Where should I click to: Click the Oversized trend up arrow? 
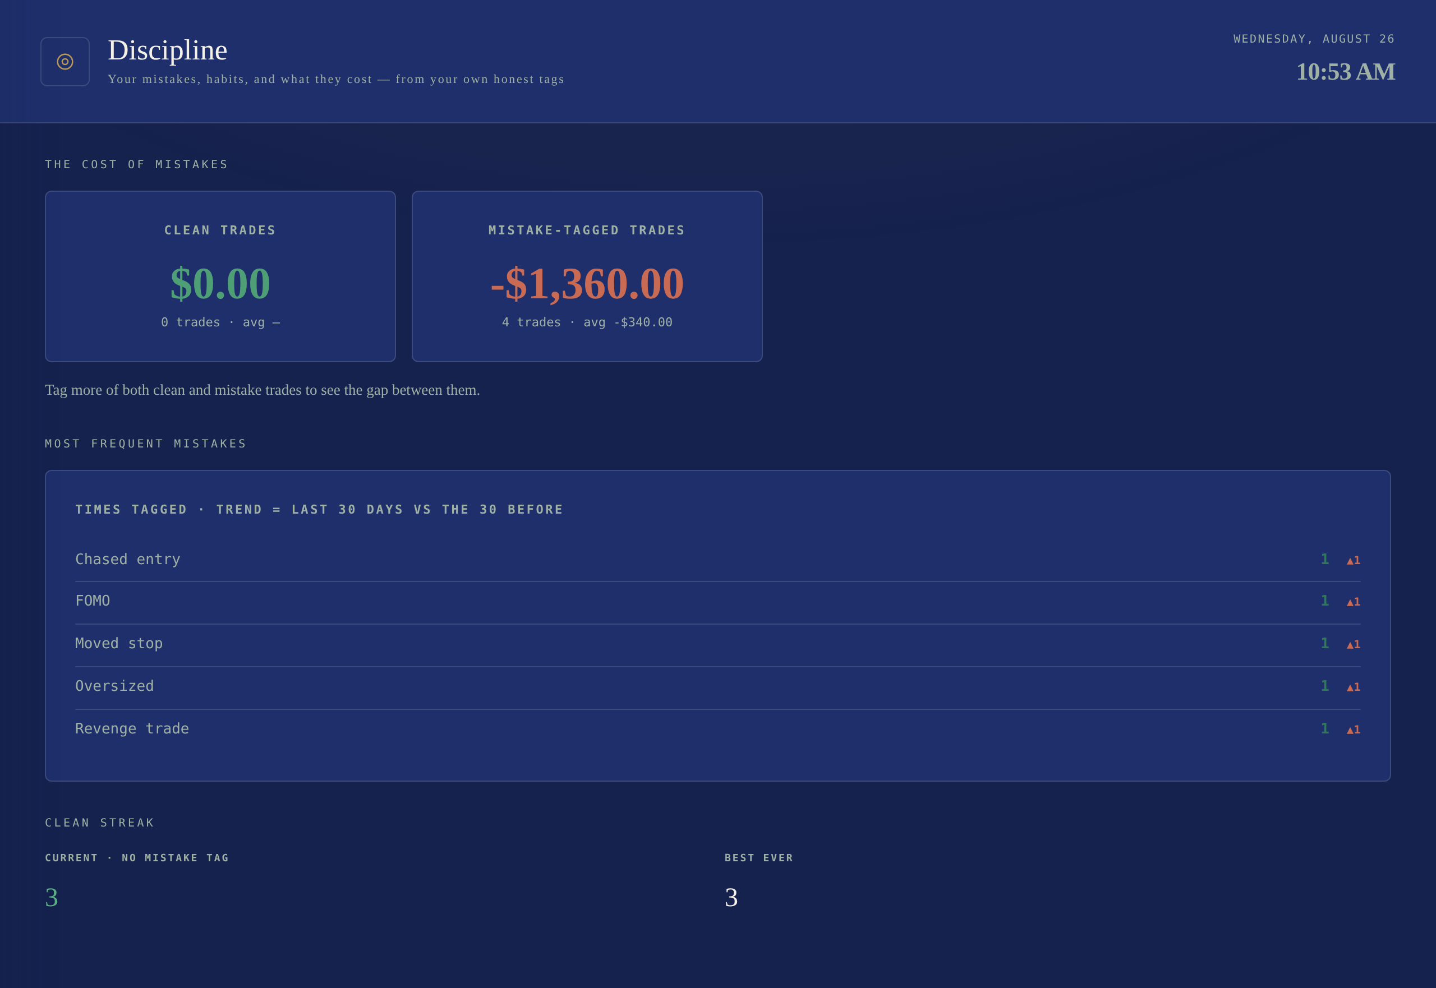(x=1354, y=687)
